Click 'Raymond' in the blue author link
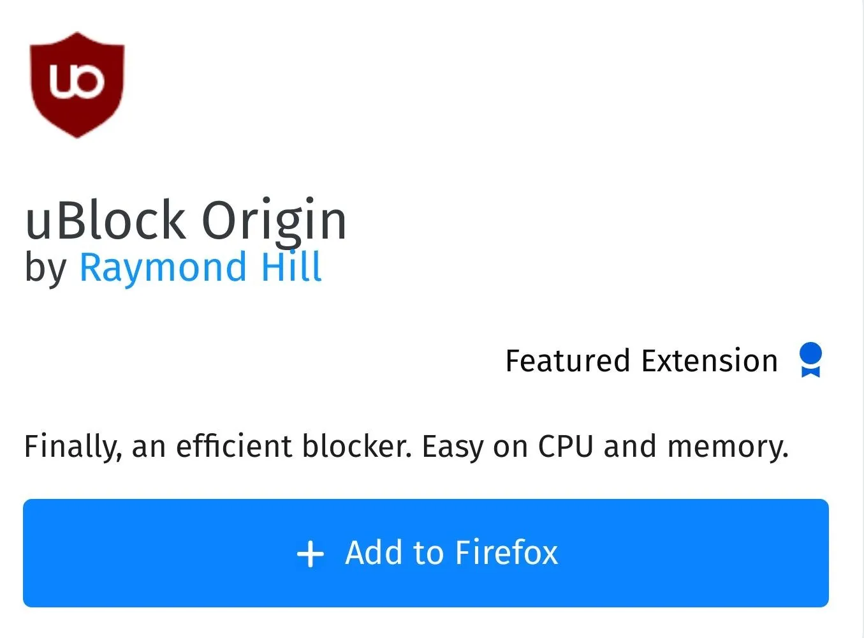 163,268
